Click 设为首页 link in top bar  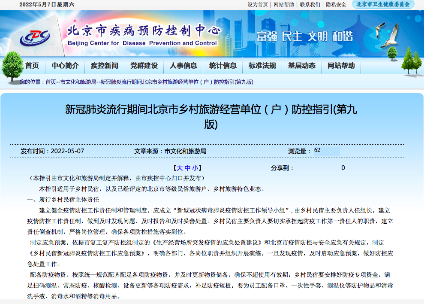(x=258, y=5)
